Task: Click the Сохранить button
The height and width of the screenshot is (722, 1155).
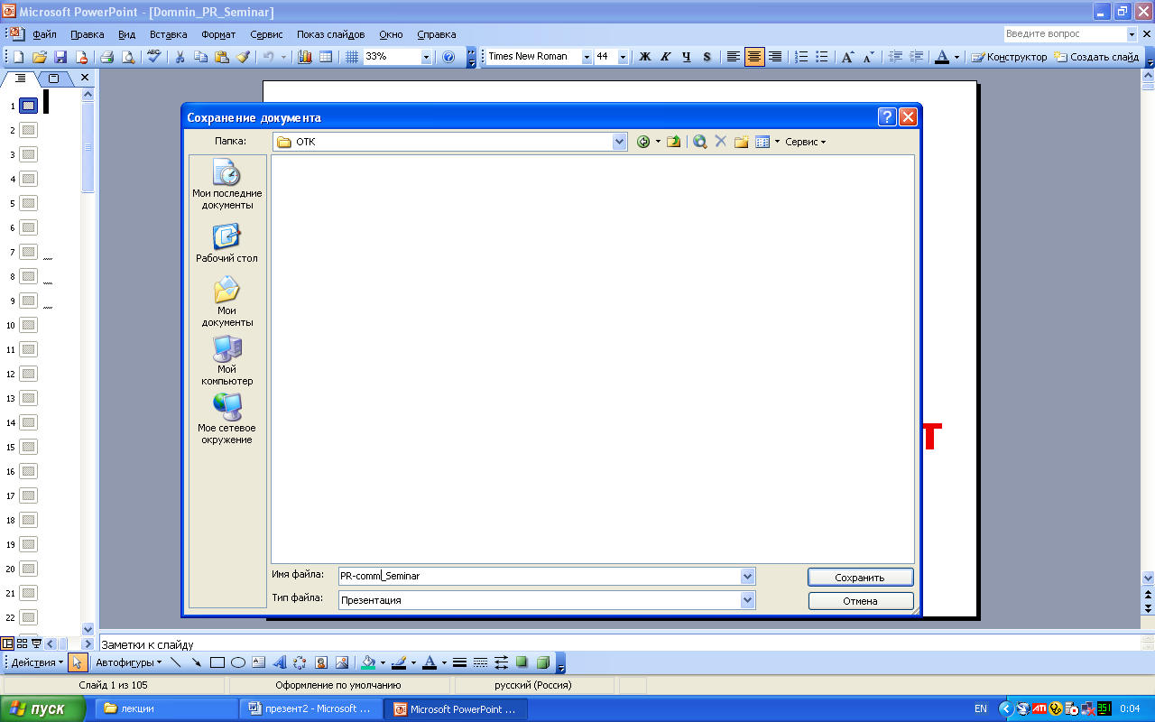Action: point(861,578)
